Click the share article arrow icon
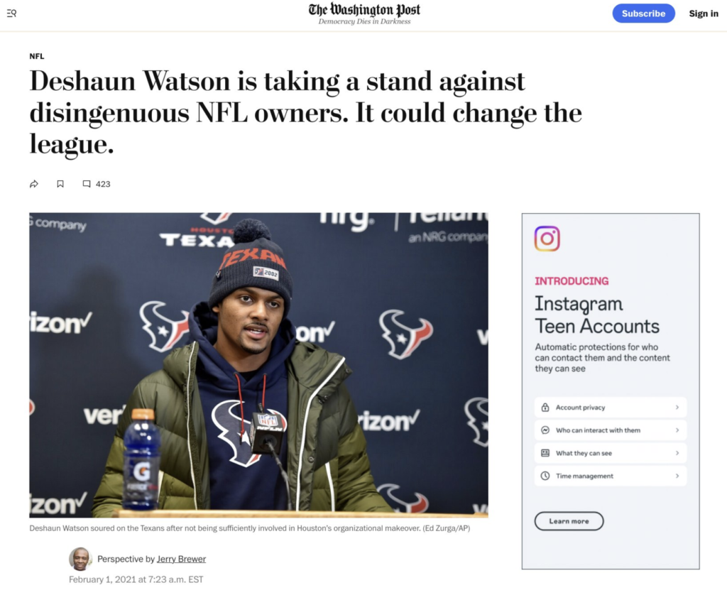727x600 pixels. pos(34,184)
